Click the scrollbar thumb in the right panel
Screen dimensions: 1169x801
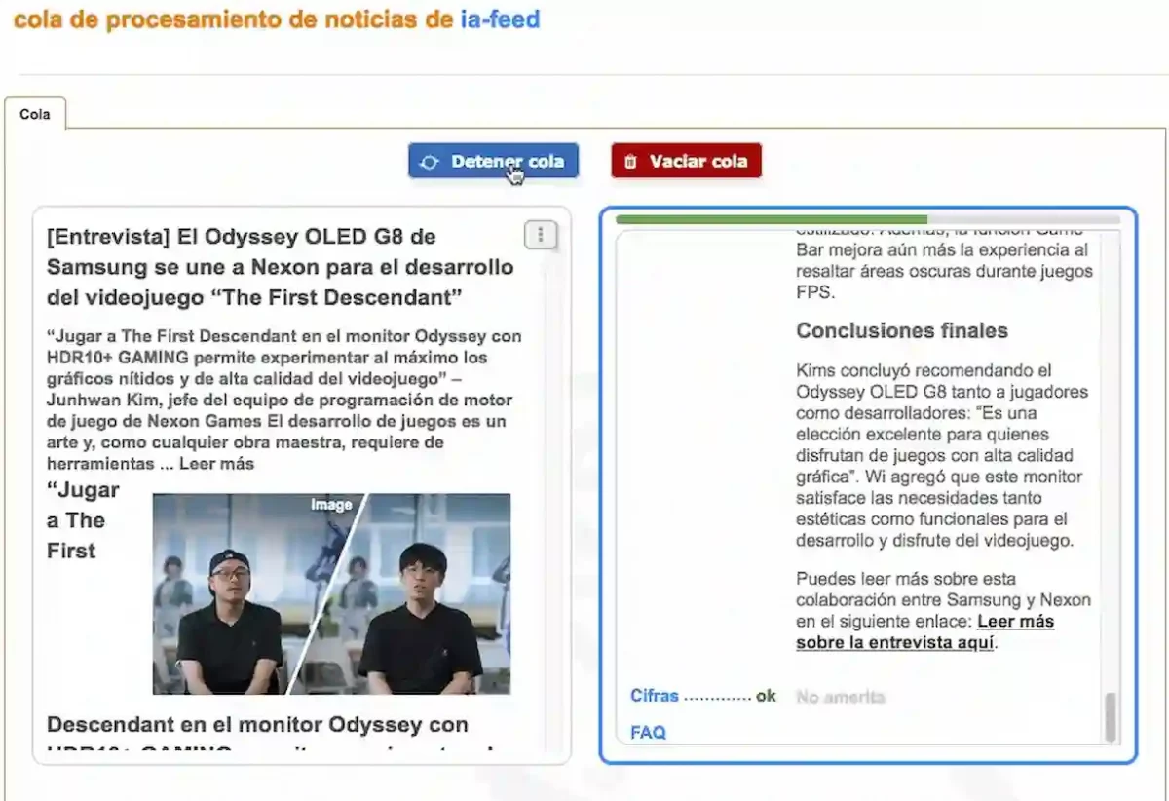pos(1110,718)
